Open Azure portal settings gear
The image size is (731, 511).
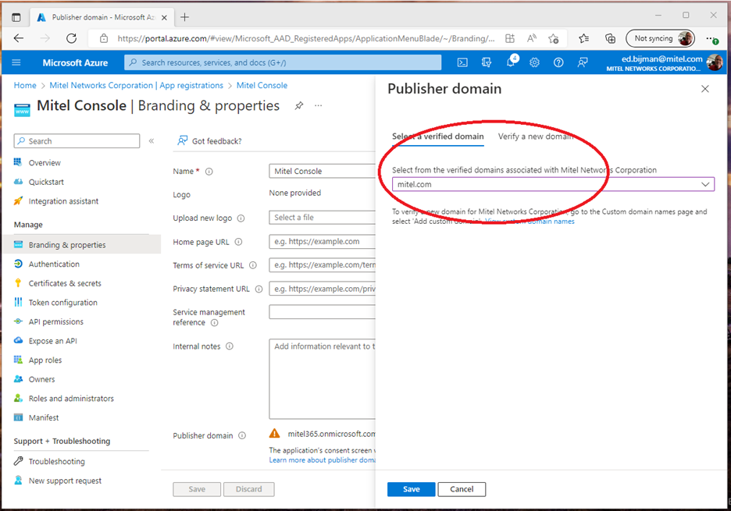(x=535, y=62)
